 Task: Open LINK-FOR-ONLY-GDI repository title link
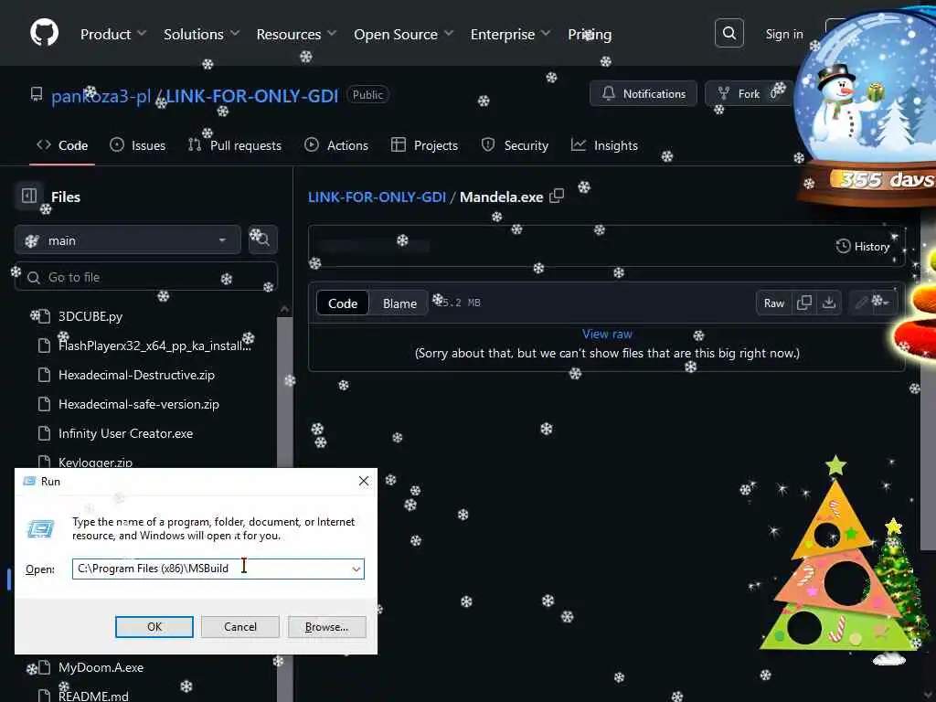tap(252, 95)
